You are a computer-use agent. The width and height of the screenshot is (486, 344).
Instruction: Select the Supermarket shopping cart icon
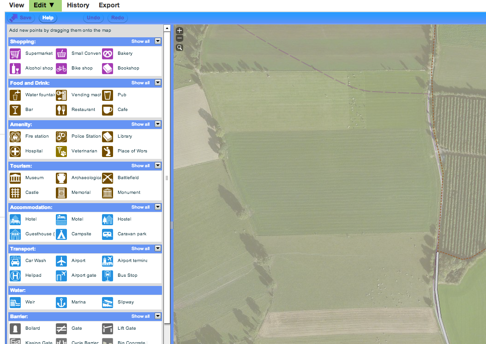15,53
